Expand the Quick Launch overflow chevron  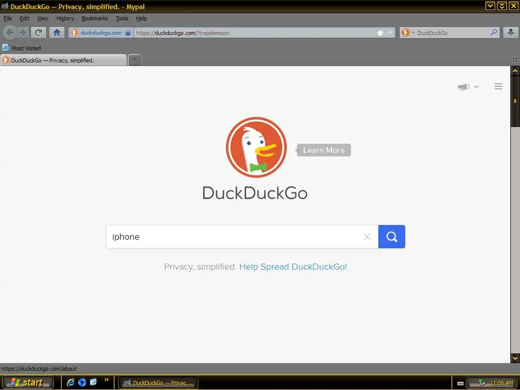107,380
